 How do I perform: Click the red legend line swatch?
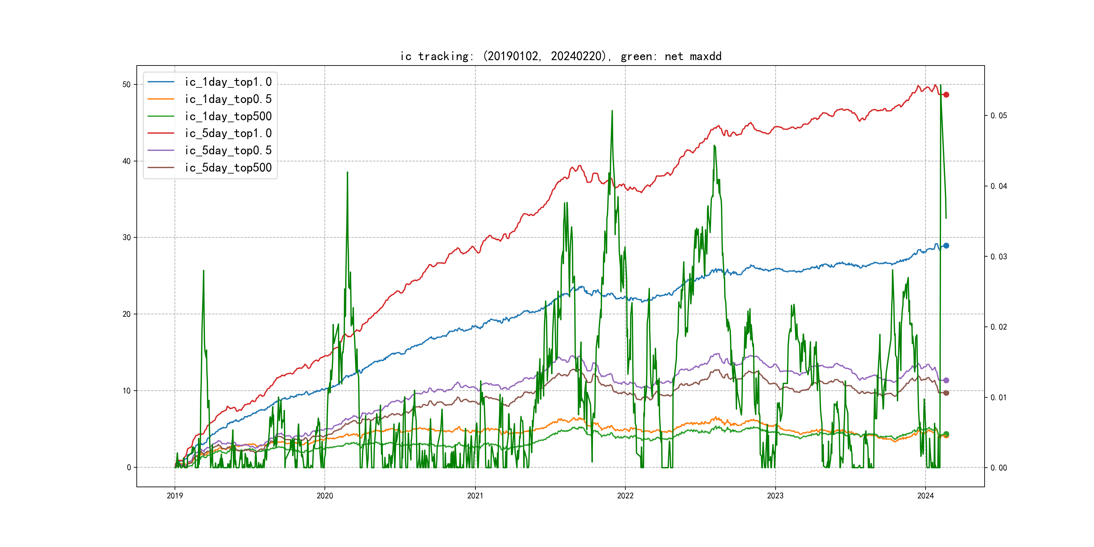pyautogui.click(x=161, y=133)
